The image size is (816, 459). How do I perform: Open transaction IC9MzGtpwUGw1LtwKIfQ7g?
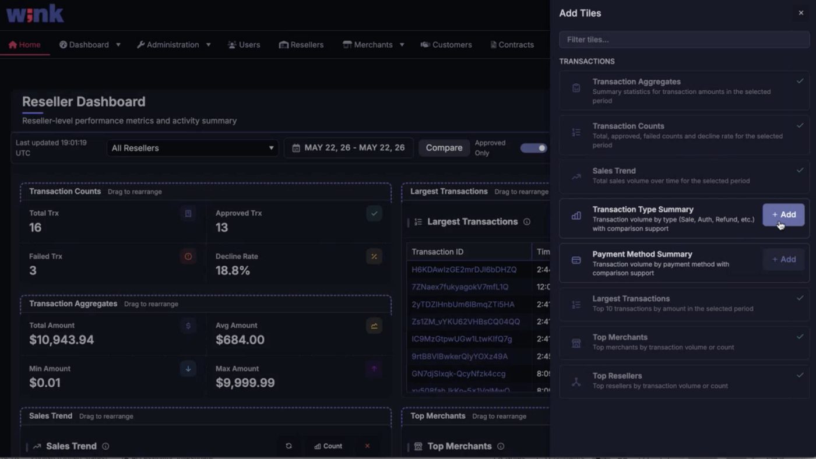[x=462, y=339]
